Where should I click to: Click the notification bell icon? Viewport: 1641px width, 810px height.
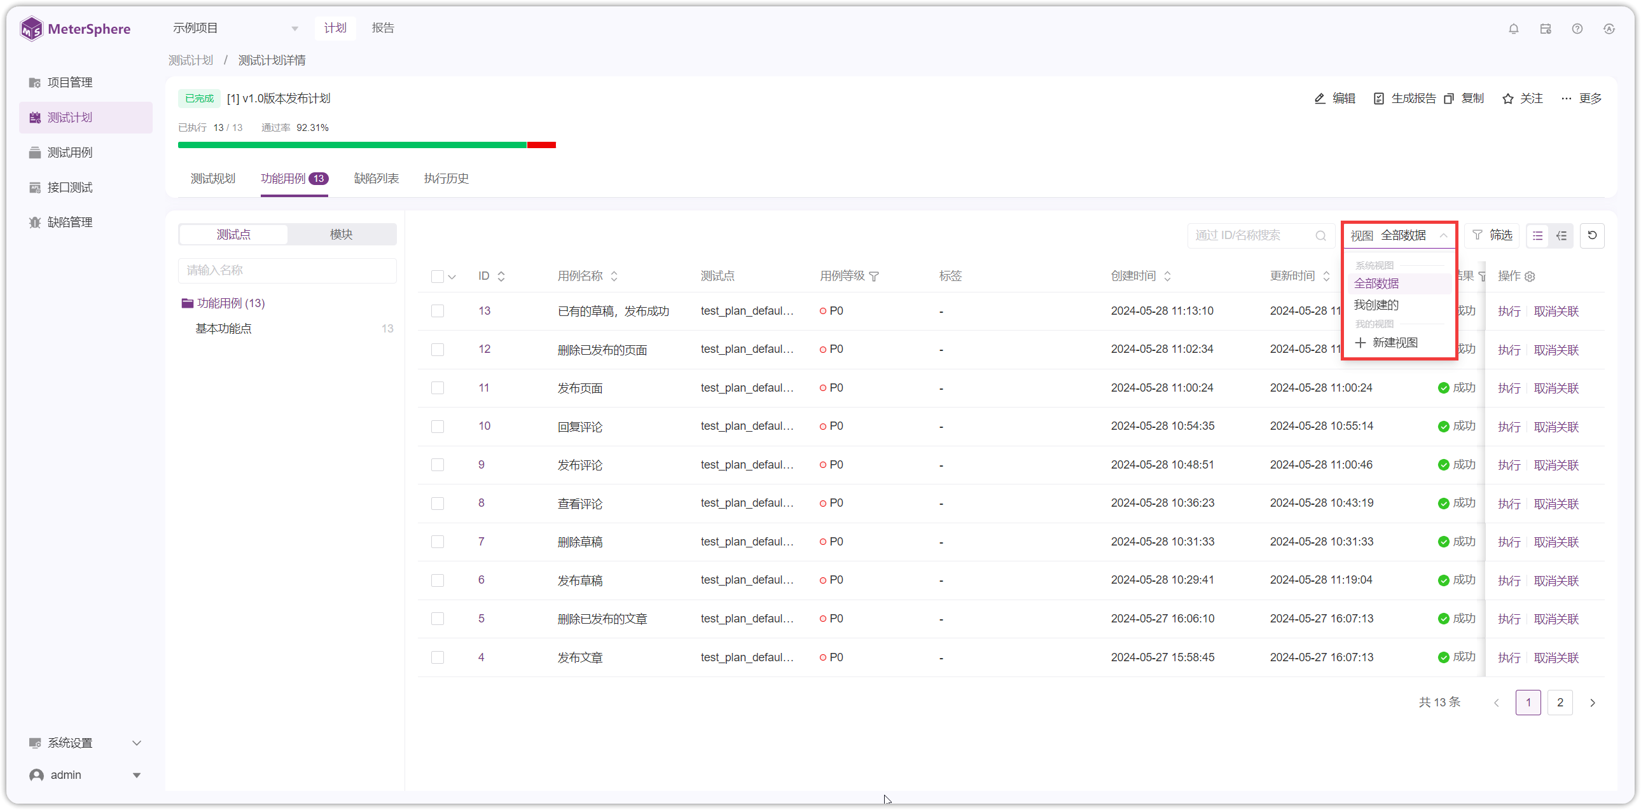point(1514,29)
